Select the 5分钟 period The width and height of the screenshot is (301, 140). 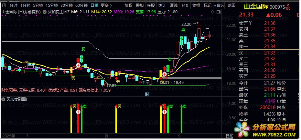[x=38, y=5]
